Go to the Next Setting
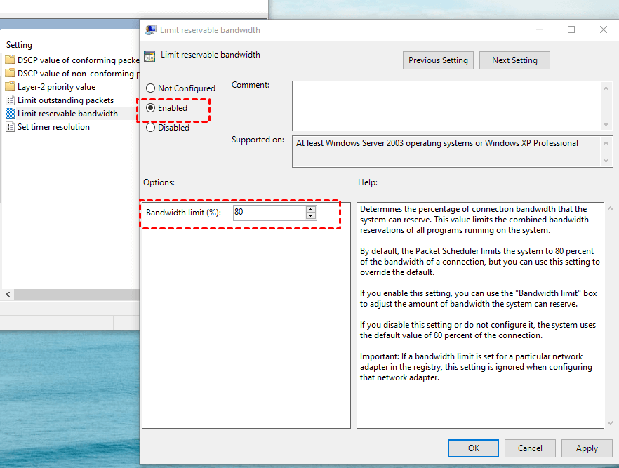Viewport: 619px width, 468px height. tap(514, 60)
